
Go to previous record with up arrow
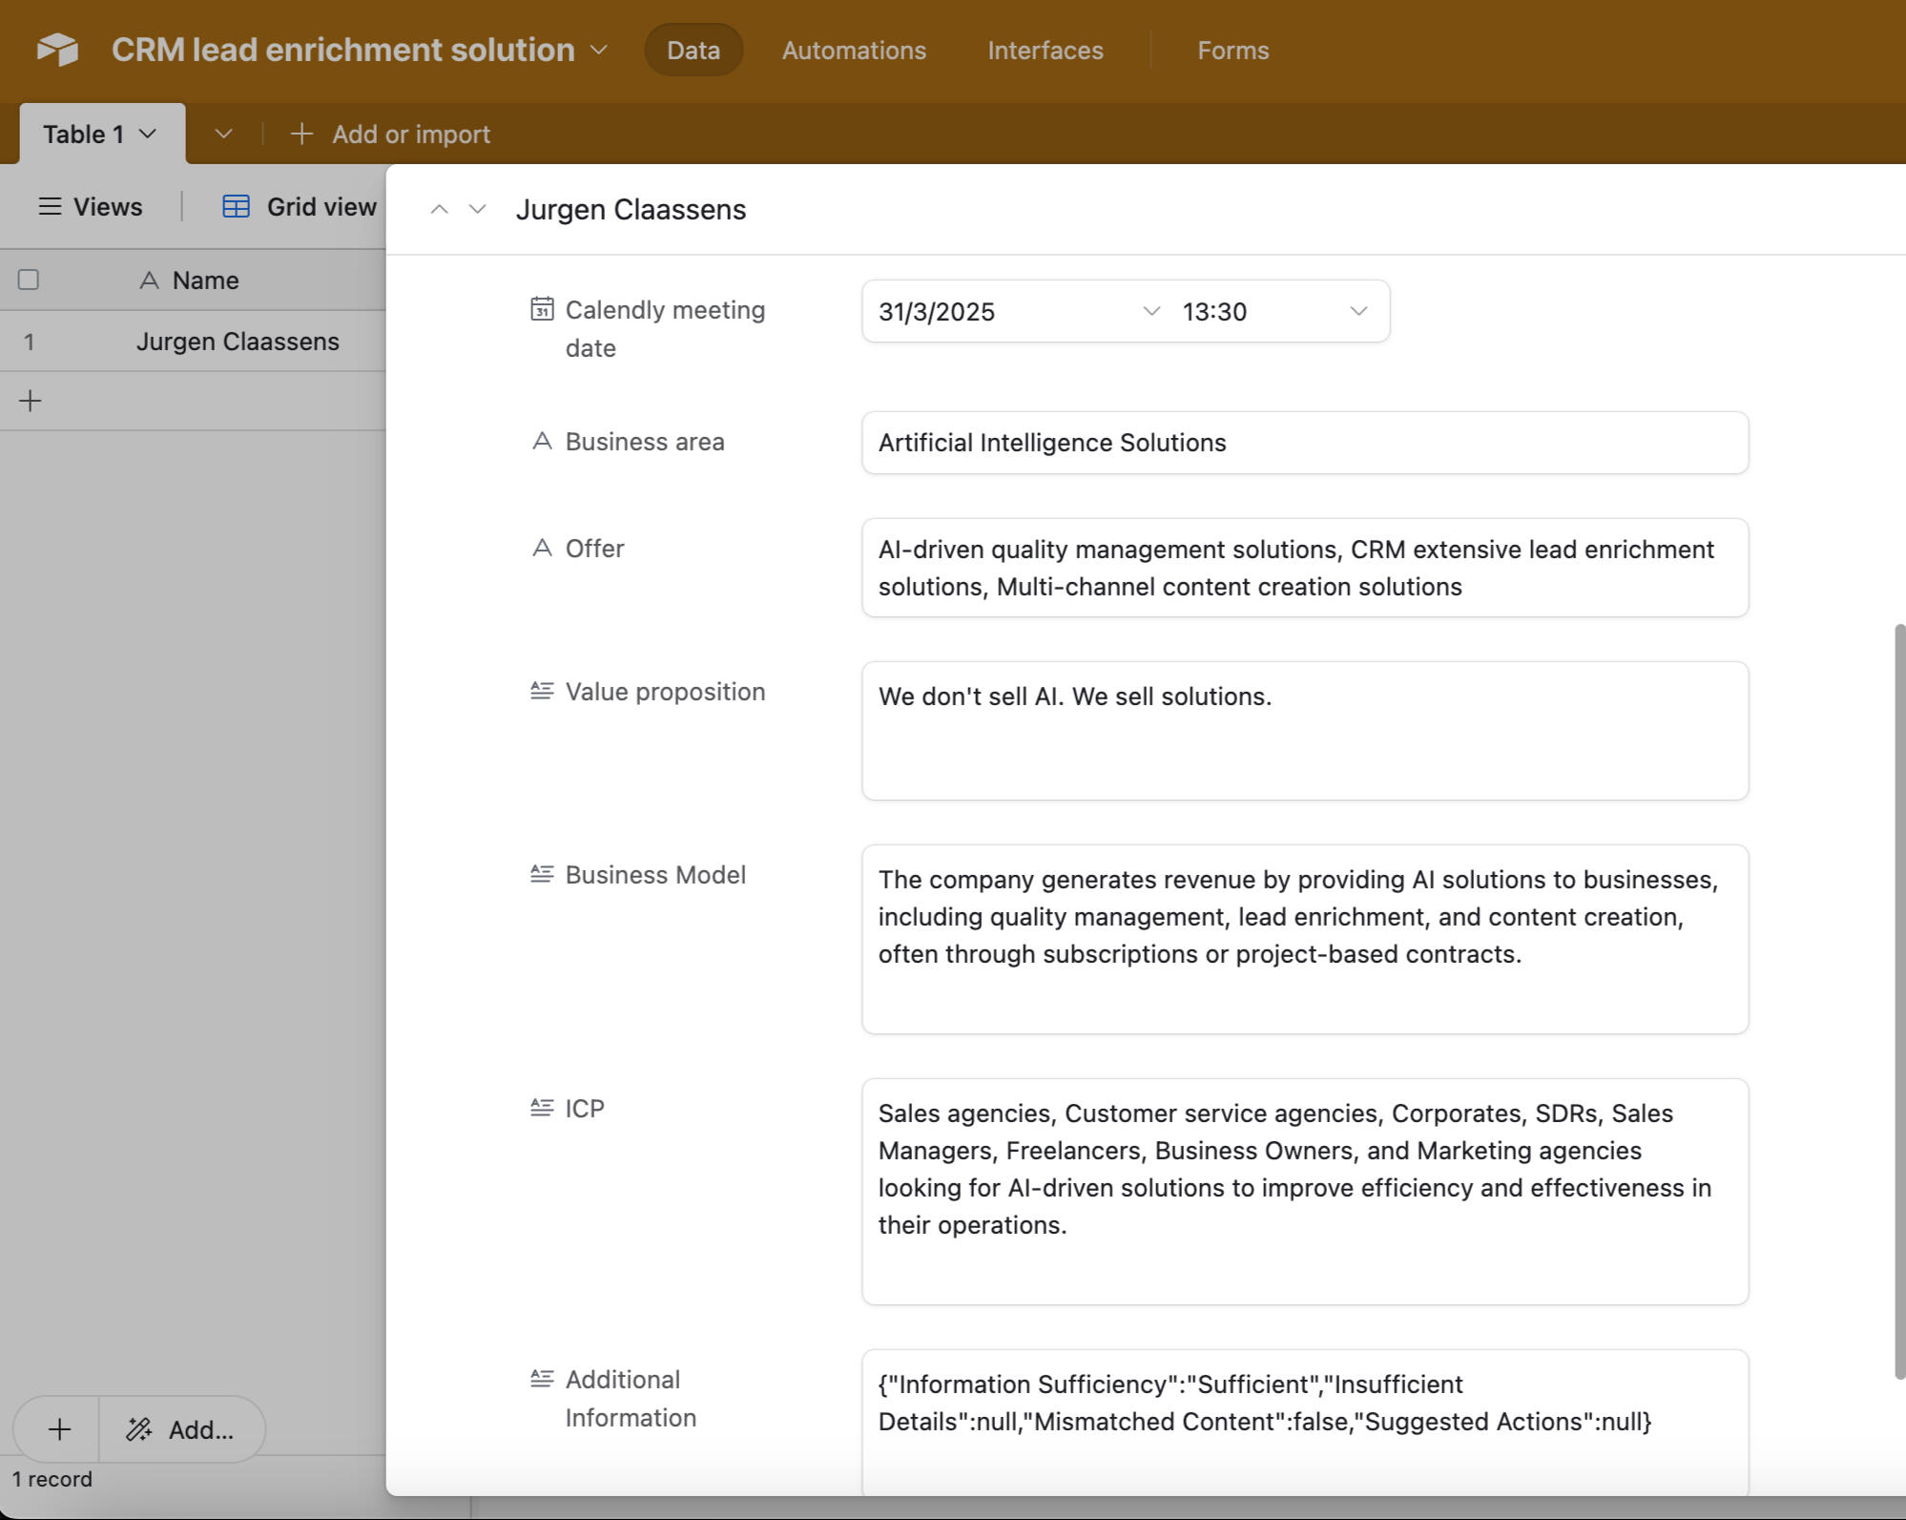click(x=439, y=209)
